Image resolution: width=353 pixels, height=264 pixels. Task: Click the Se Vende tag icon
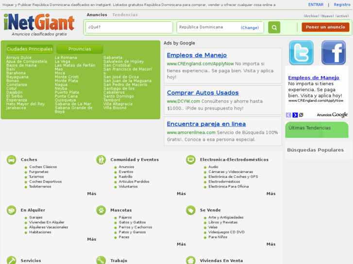[x=190, y=211]
